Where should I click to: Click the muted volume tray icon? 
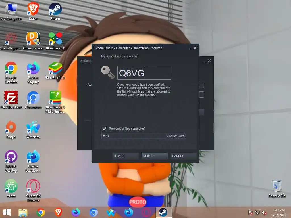(264, 213)
